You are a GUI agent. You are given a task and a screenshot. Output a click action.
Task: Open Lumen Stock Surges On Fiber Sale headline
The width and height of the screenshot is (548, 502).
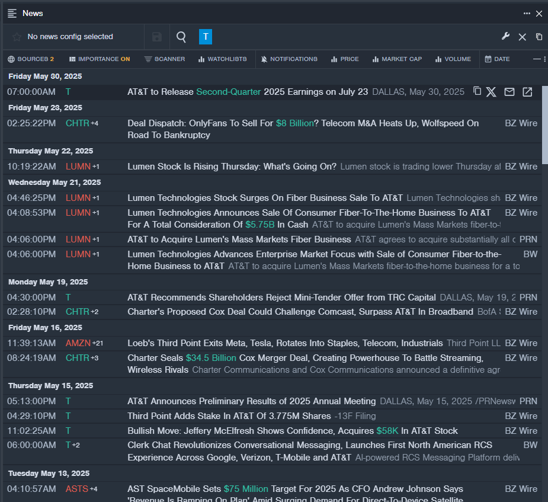click(265, 198)
